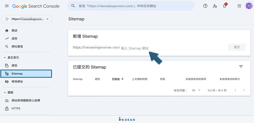Click the crossed-eye icon beside 移除網址
Viewport: 254px width, 123px height.
pos(7,82)
